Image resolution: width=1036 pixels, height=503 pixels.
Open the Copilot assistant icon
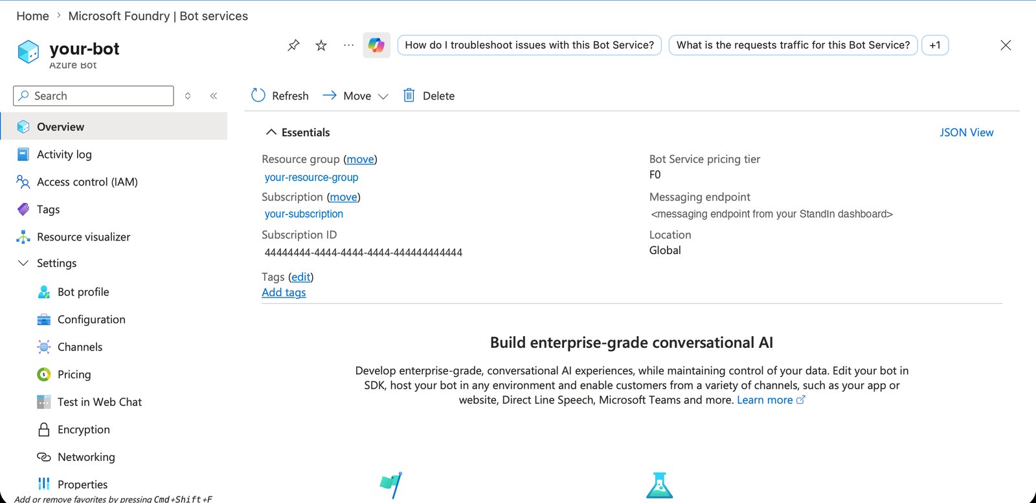[376, 45]
